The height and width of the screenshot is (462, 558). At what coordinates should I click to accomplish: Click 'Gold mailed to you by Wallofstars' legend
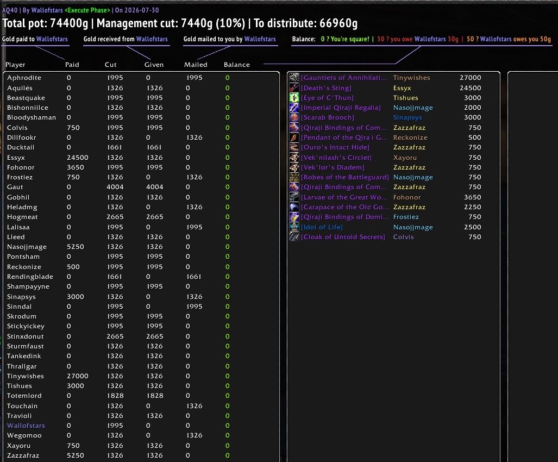tap(229, 39)
